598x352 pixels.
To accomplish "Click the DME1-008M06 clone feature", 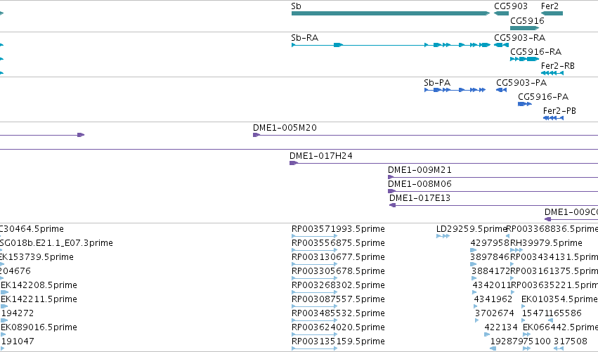I will [493, 191].
